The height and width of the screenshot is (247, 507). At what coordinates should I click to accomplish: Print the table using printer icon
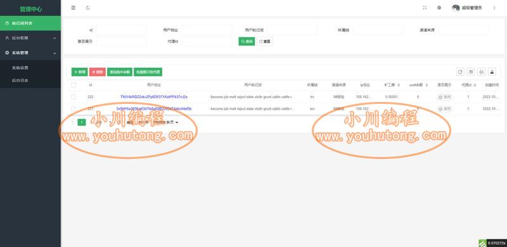coord(482,72)
